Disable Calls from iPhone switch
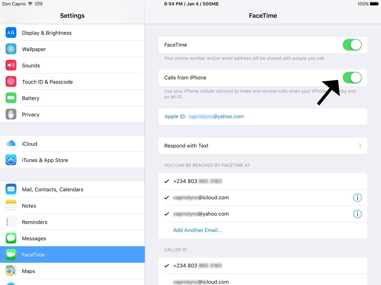381x285 pixels. tap(352, 78)
